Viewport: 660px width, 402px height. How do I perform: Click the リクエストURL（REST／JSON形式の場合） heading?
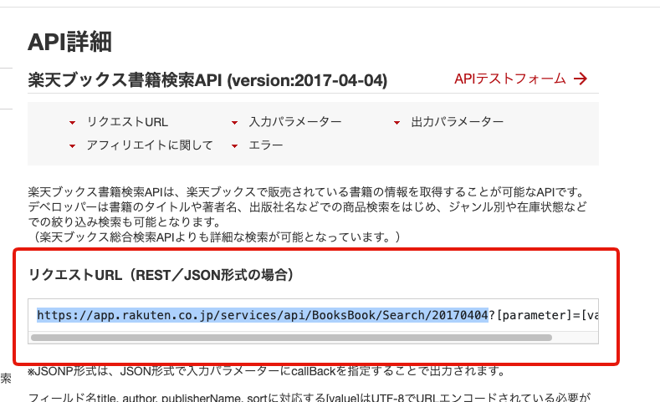pos(161,275)
